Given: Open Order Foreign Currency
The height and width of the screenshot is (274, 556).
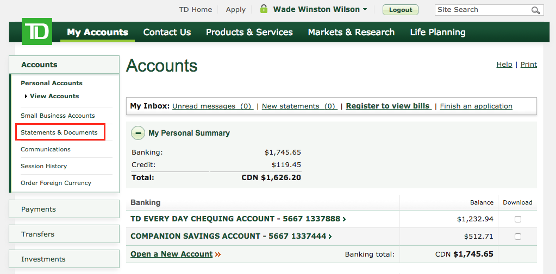Looking at the screenshot, I should (x=56, y=183).
